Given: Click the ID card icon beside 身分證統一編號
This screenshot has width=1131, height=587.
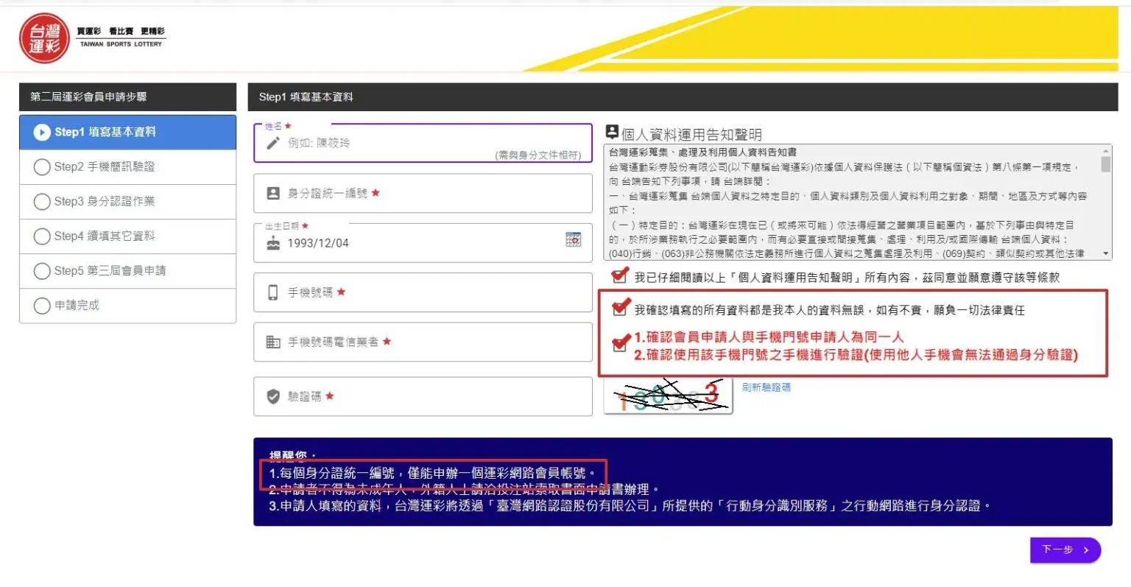Looking at the screenshot, I should [273, 193].
